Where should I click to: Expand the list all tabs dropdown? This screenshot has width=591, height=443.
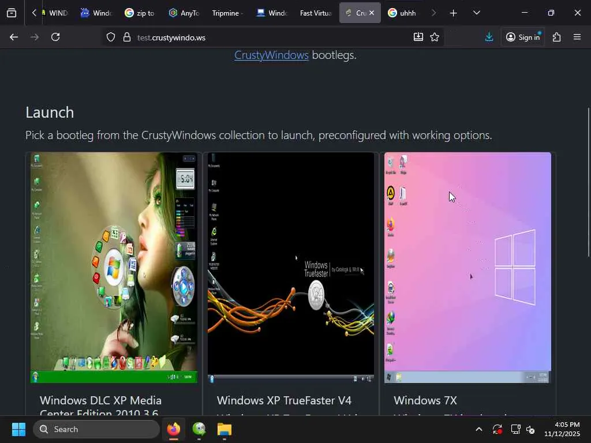[x=476, y=13]
